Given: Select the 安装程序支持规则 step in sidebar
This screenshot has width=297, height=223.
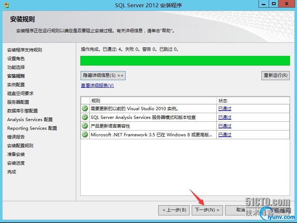Looking at the screenshot, I should pos(25,50).
